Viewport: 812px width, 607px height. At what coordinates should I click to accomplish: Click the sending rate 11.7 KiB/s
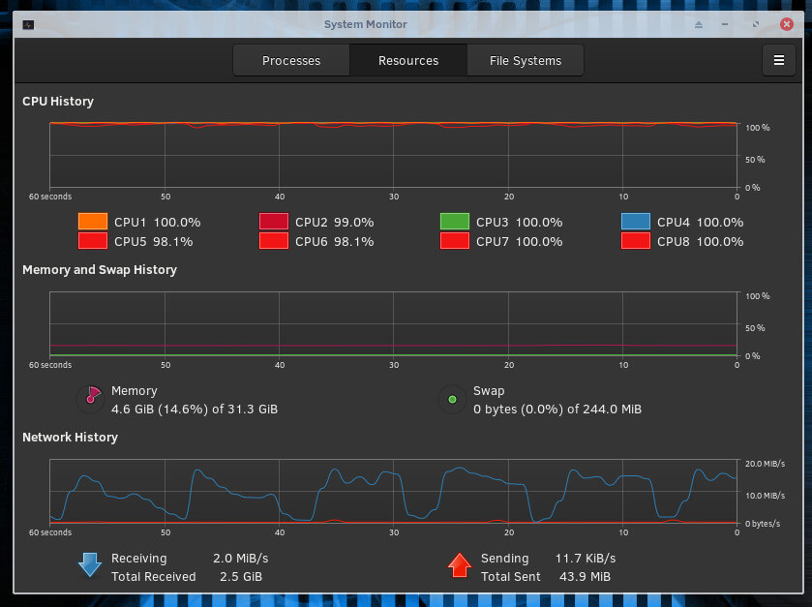point(586,559)
